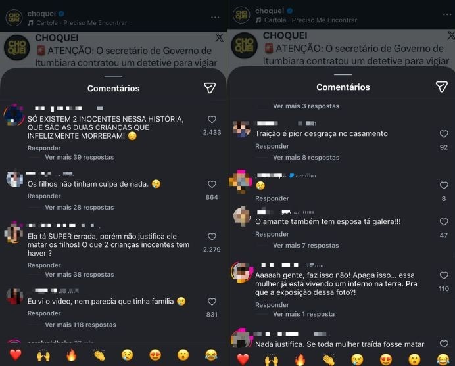Screen dimensions: 455x366
Task: Tap the red heart emoji in left reaction bar
Action: (15, 355)
